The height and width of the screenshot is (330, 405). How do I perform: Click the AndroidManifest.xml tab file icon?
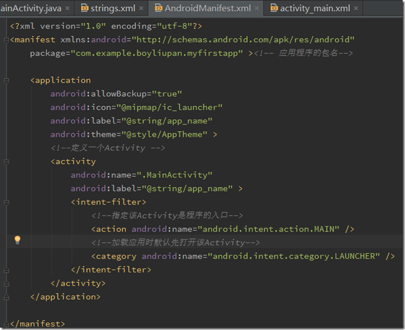tap(158, 8)
